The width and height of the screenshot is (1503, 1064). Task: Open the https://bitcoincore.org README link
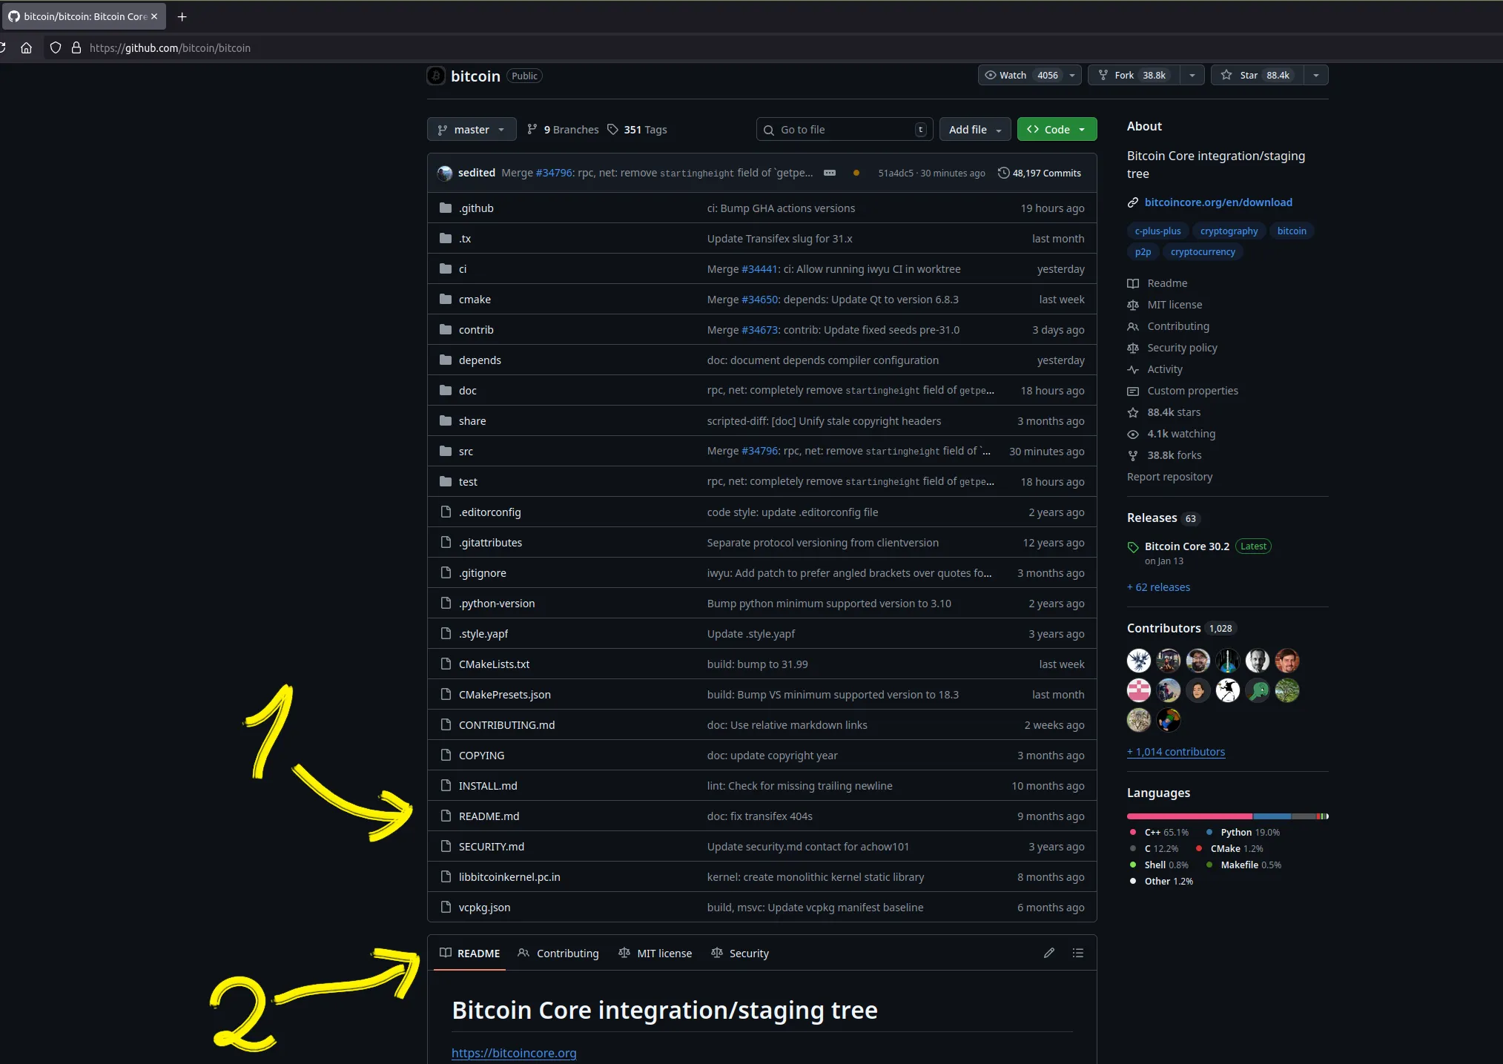pyautogui.click(x=514, y=1053)
